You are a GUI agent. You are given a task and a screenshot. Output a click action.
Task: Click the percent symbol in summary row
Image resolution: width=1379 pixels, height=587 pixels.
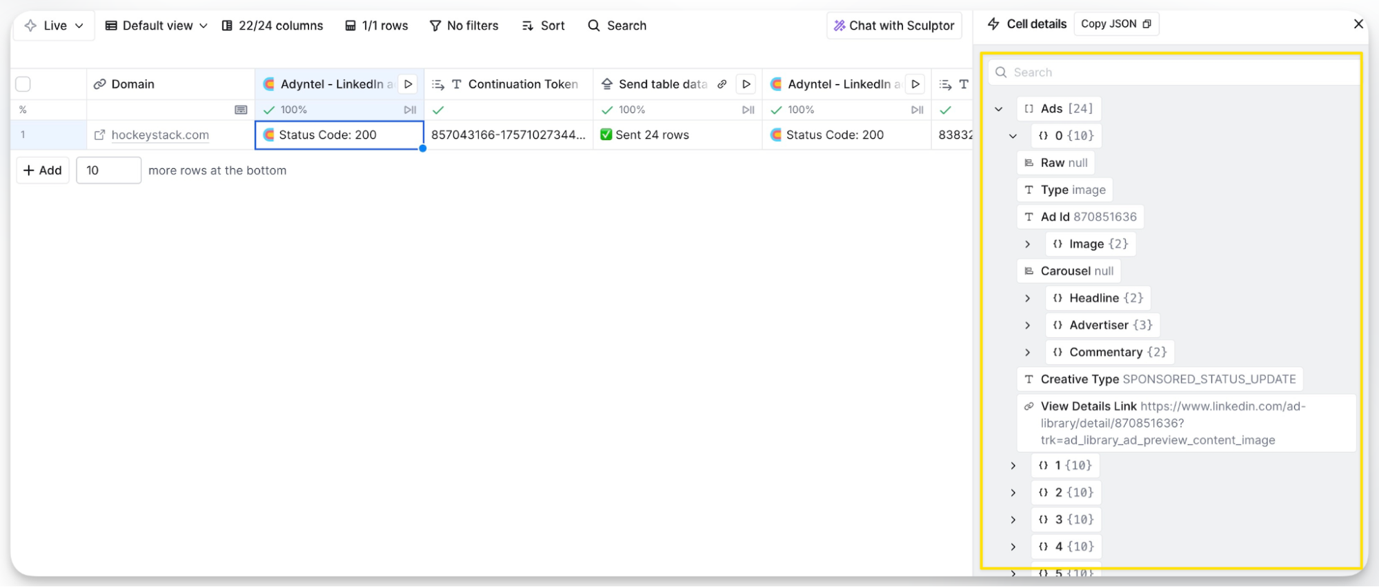[23, 110]
